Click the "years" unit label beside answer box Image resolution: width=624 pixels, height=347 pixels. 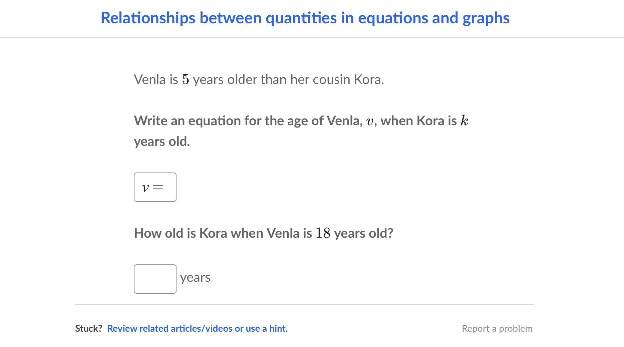point(195,277)
